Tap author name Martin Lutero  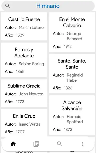pyautogui.click(x=31, y=27)
